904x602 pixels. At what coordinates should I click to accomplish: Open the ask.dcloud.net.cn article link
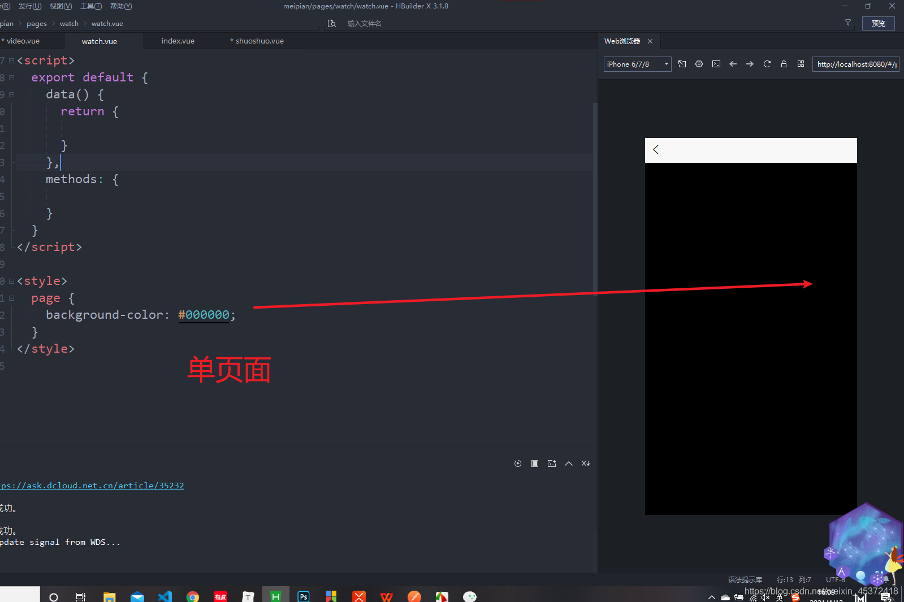click(x=92, y=486)
